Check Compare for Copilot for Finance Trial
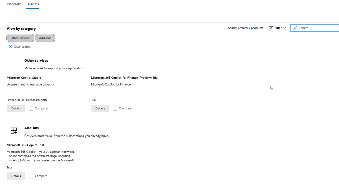 click(x=115, y=108)
